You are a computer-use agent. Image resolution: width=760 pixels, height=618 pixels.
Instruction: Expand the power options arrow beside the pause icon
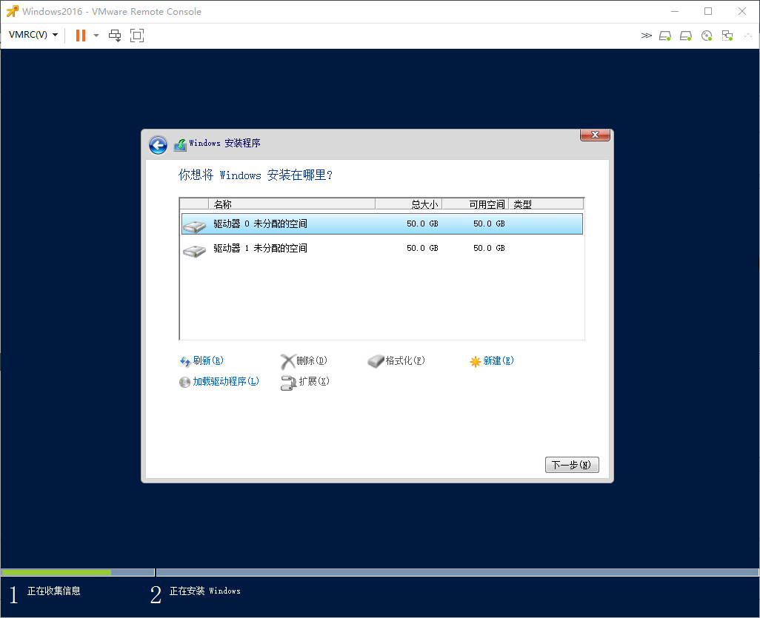(96, 36)
